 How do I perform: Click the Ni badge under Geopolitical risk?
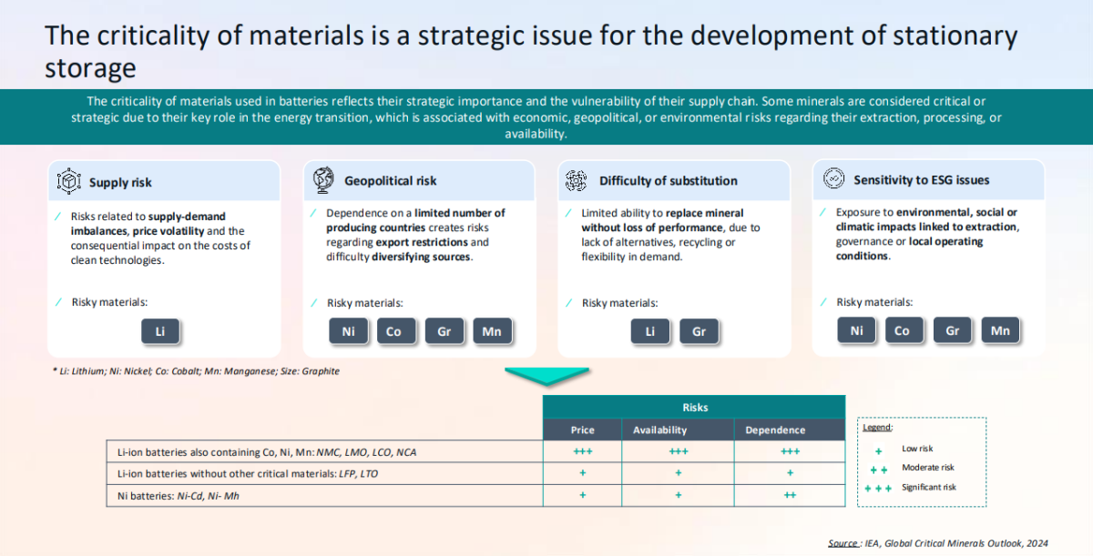[x=348, y=331]
